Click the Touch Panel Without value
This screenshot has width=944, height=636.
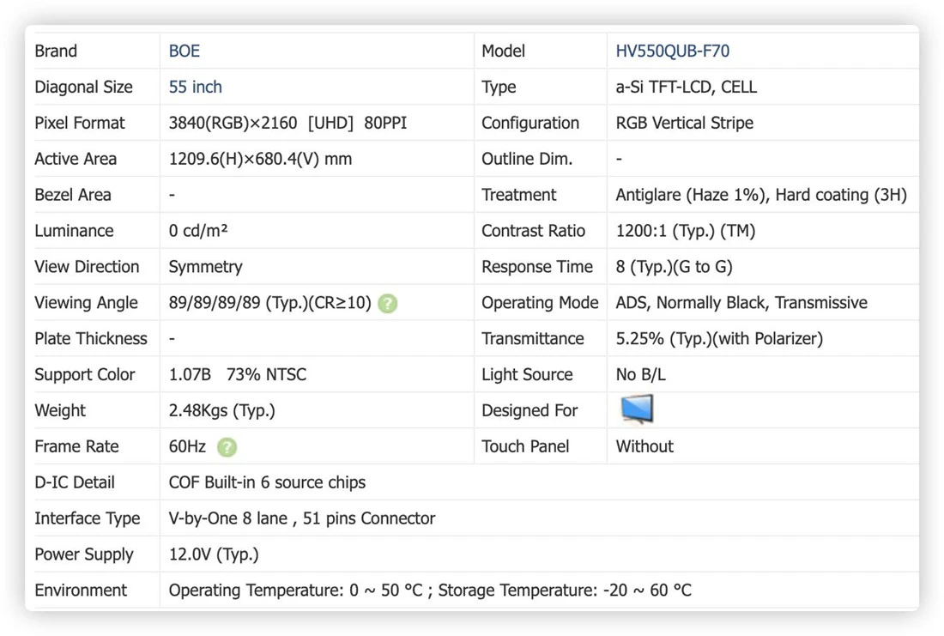(644, 446)
